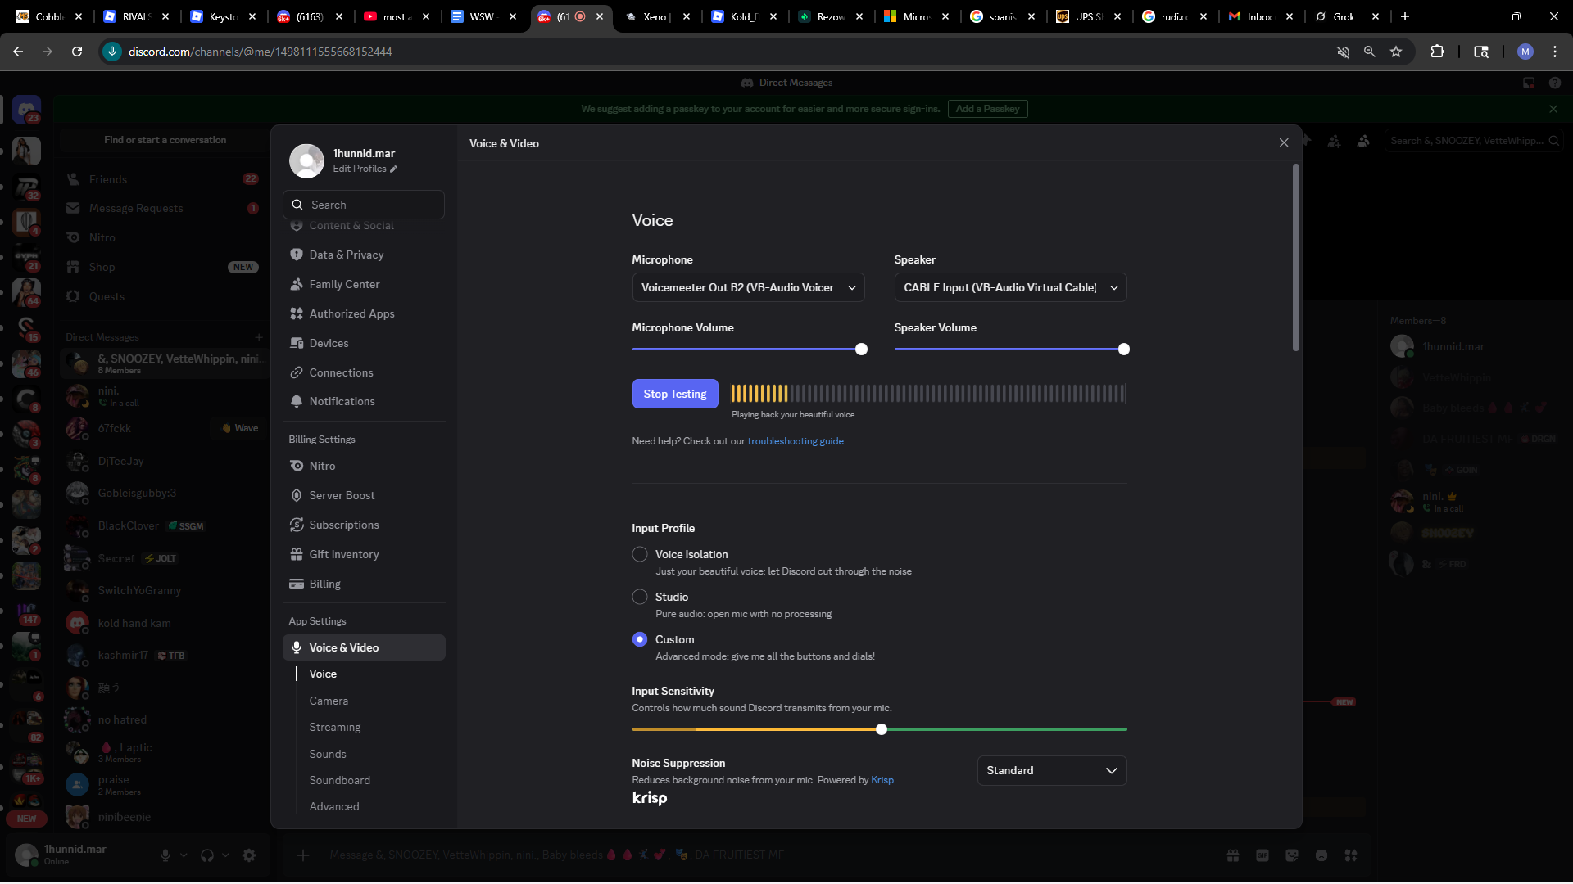The width and height of the screenshot is (1573, 884).
Task: Open the GIF picker icon
Action: [1262, 855]
